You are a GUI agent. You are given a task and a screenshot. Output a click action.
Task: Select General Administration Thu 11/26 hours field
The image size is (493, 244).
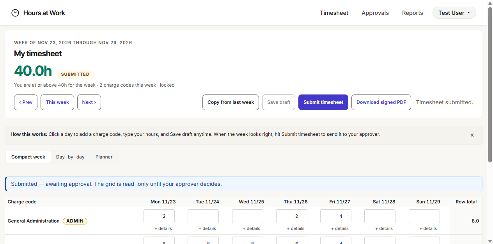click(x=292, y=216)
